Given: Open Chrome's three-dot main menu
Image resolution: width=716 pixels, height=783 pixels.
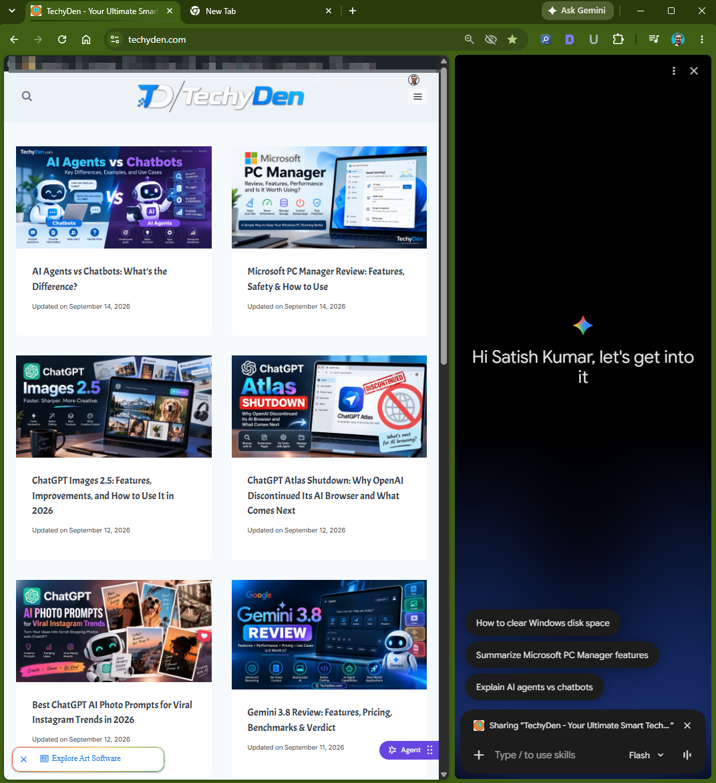Looking at the screenshot, I should pos(702,39).
